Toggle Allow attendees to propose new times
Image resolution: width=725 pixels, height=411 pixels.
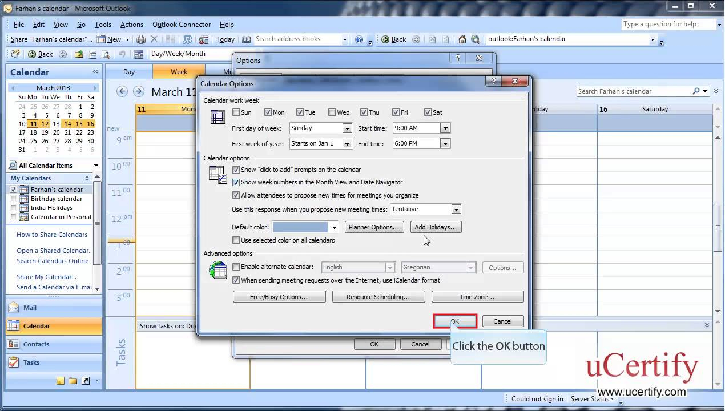236,195
